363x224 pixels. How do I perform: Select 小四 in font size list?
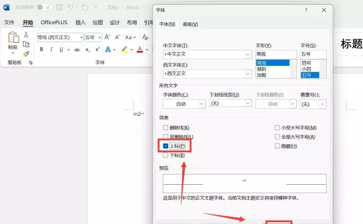310,69
